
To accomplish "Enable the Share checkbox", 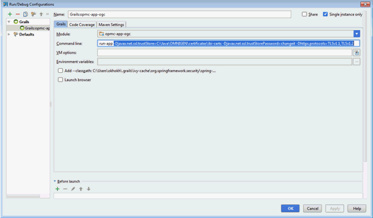I will click(x=304, y=14).
